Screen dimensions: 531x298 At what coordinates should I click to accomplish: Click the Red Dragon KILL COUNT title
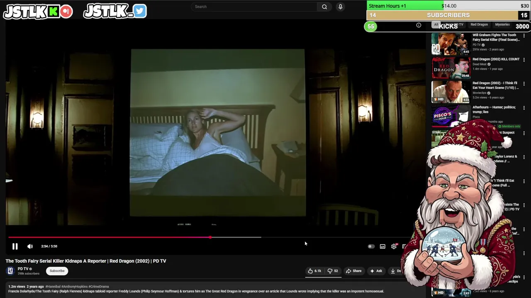click(496, 59)
